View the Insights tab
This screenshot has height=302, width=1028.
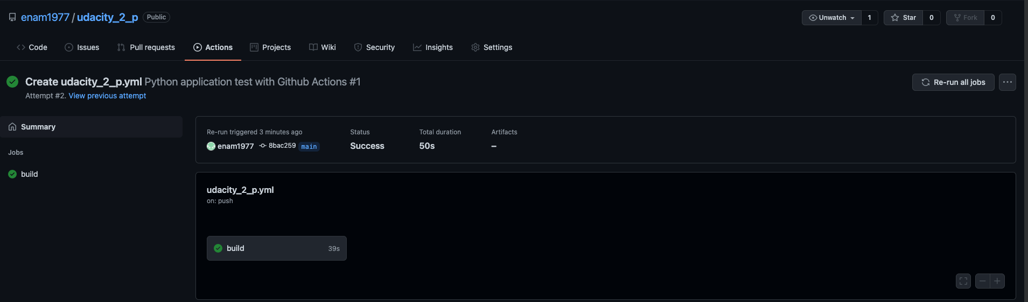pyautogui.click(x=433, y=47)
